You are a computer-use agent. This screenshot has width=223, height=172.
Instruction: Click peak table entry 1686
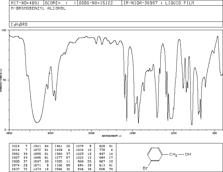[37, 157]
